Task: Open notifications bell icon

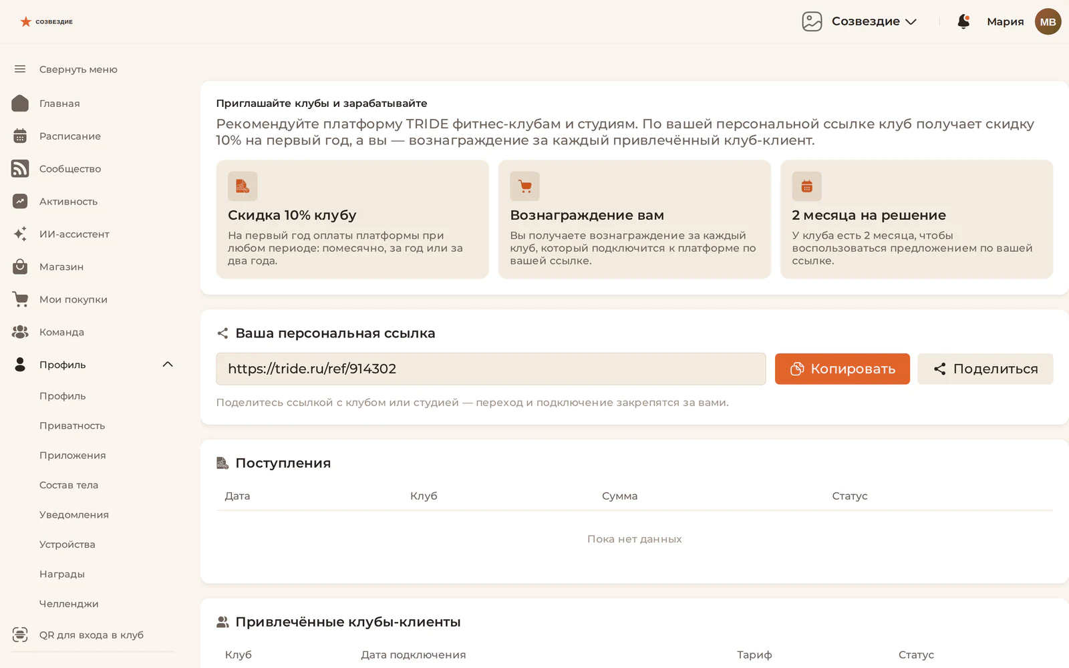Action: click(x=963, y=21)
